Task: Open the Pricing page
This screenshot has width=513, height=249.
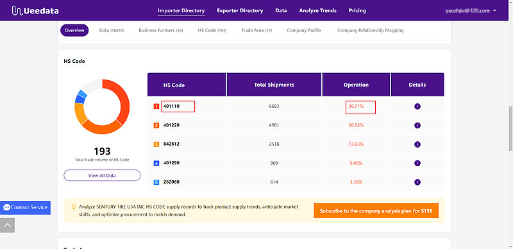Action: (357, 10)
